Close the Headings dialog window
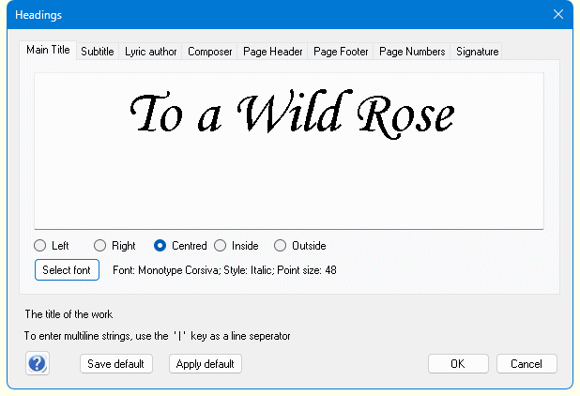580x396 pixels. 558,14
